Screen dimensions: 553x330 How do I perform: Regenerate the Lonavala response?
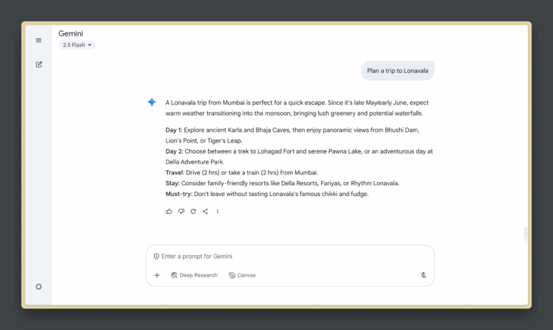193,211
